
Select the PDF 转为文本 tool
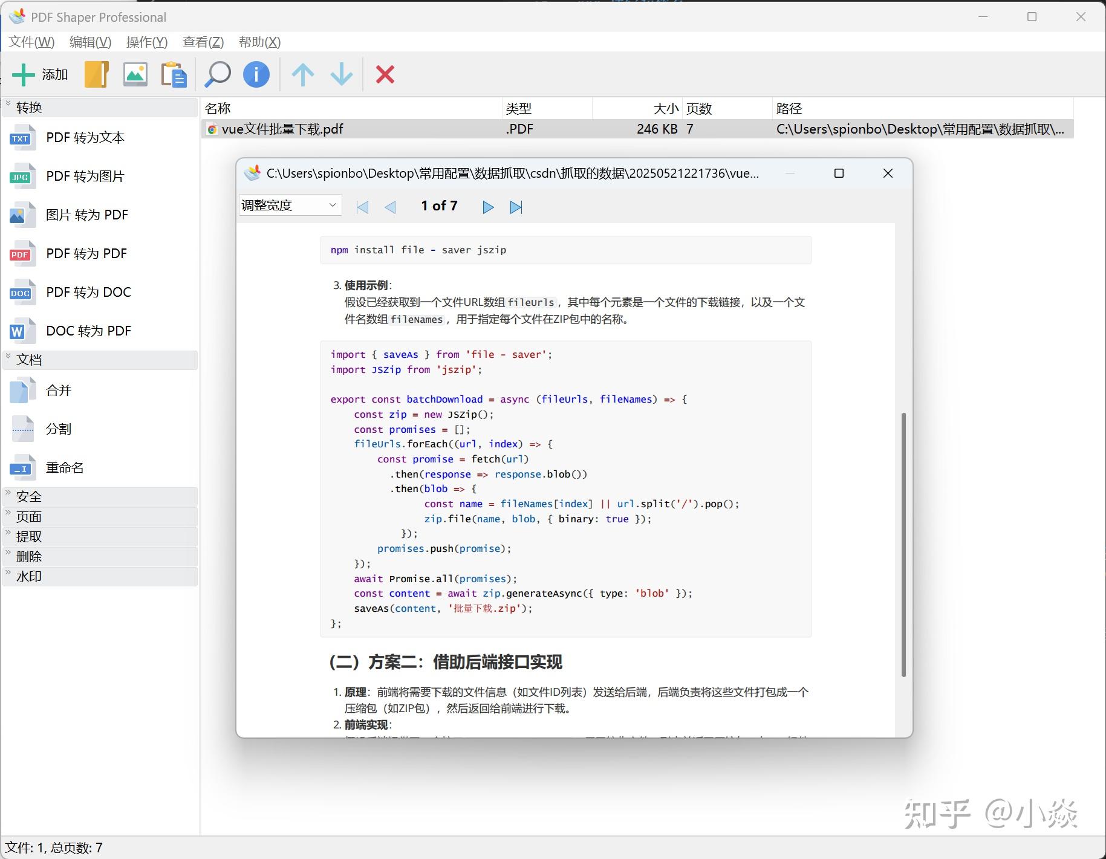(x=84, y=137)
